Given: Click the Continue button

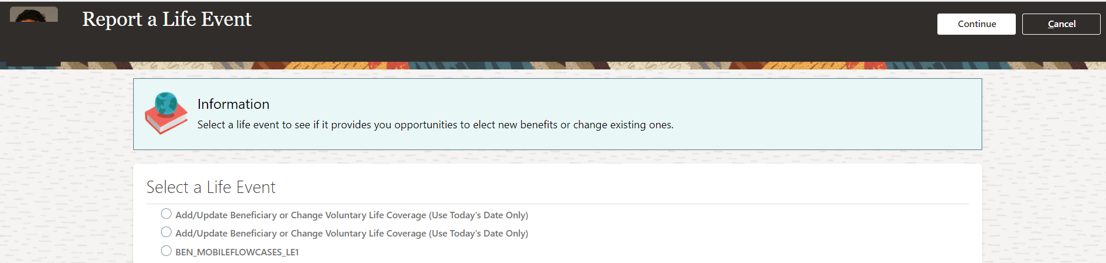Looking at the screenshot, I should (976, 24).
